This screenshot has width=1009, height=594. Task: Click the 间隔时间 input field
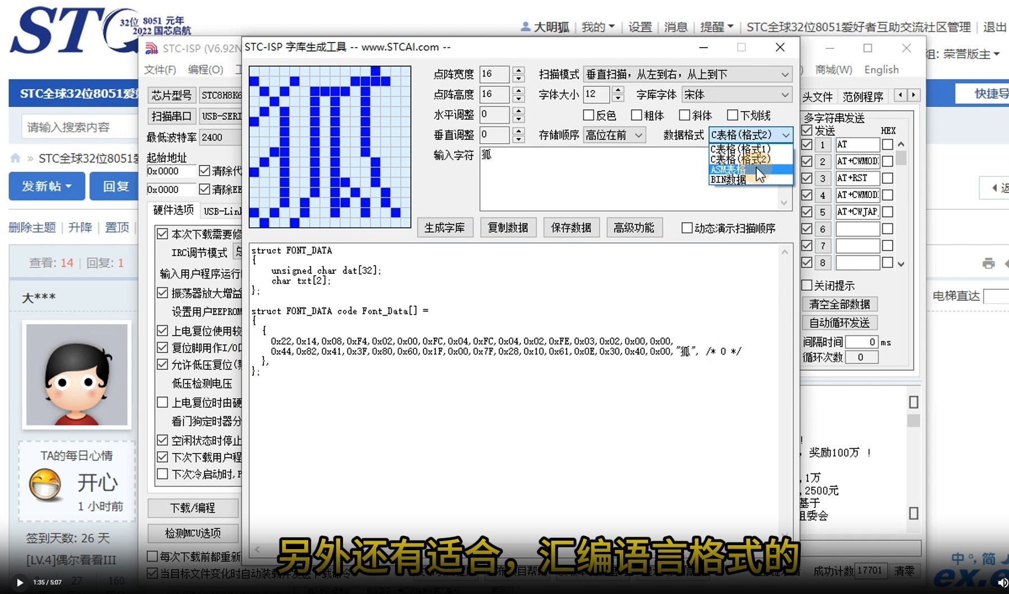[x=862, y=342]
